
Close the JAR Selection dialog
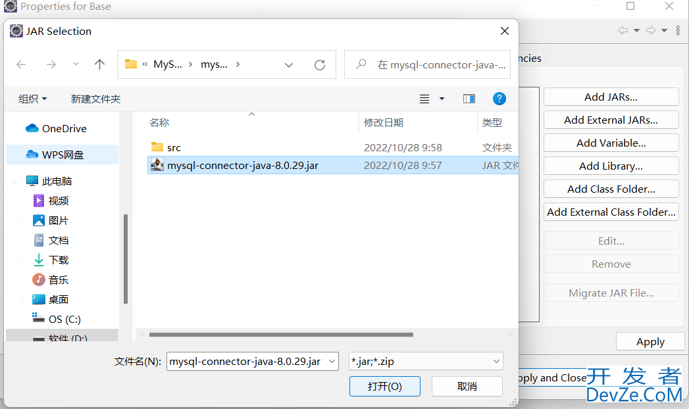505,31
